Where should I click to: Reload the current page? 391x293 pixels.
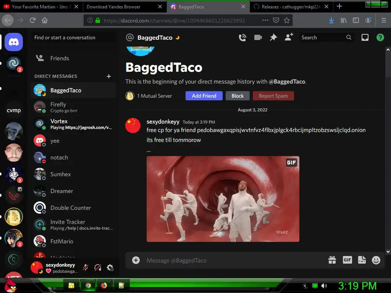point(32,20)
